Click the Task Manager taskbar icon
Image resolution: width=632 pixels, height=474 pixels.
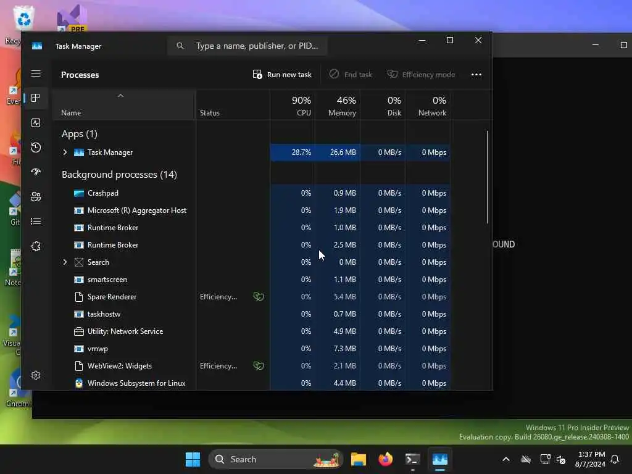pyautogui.click(x=439, y=459)
